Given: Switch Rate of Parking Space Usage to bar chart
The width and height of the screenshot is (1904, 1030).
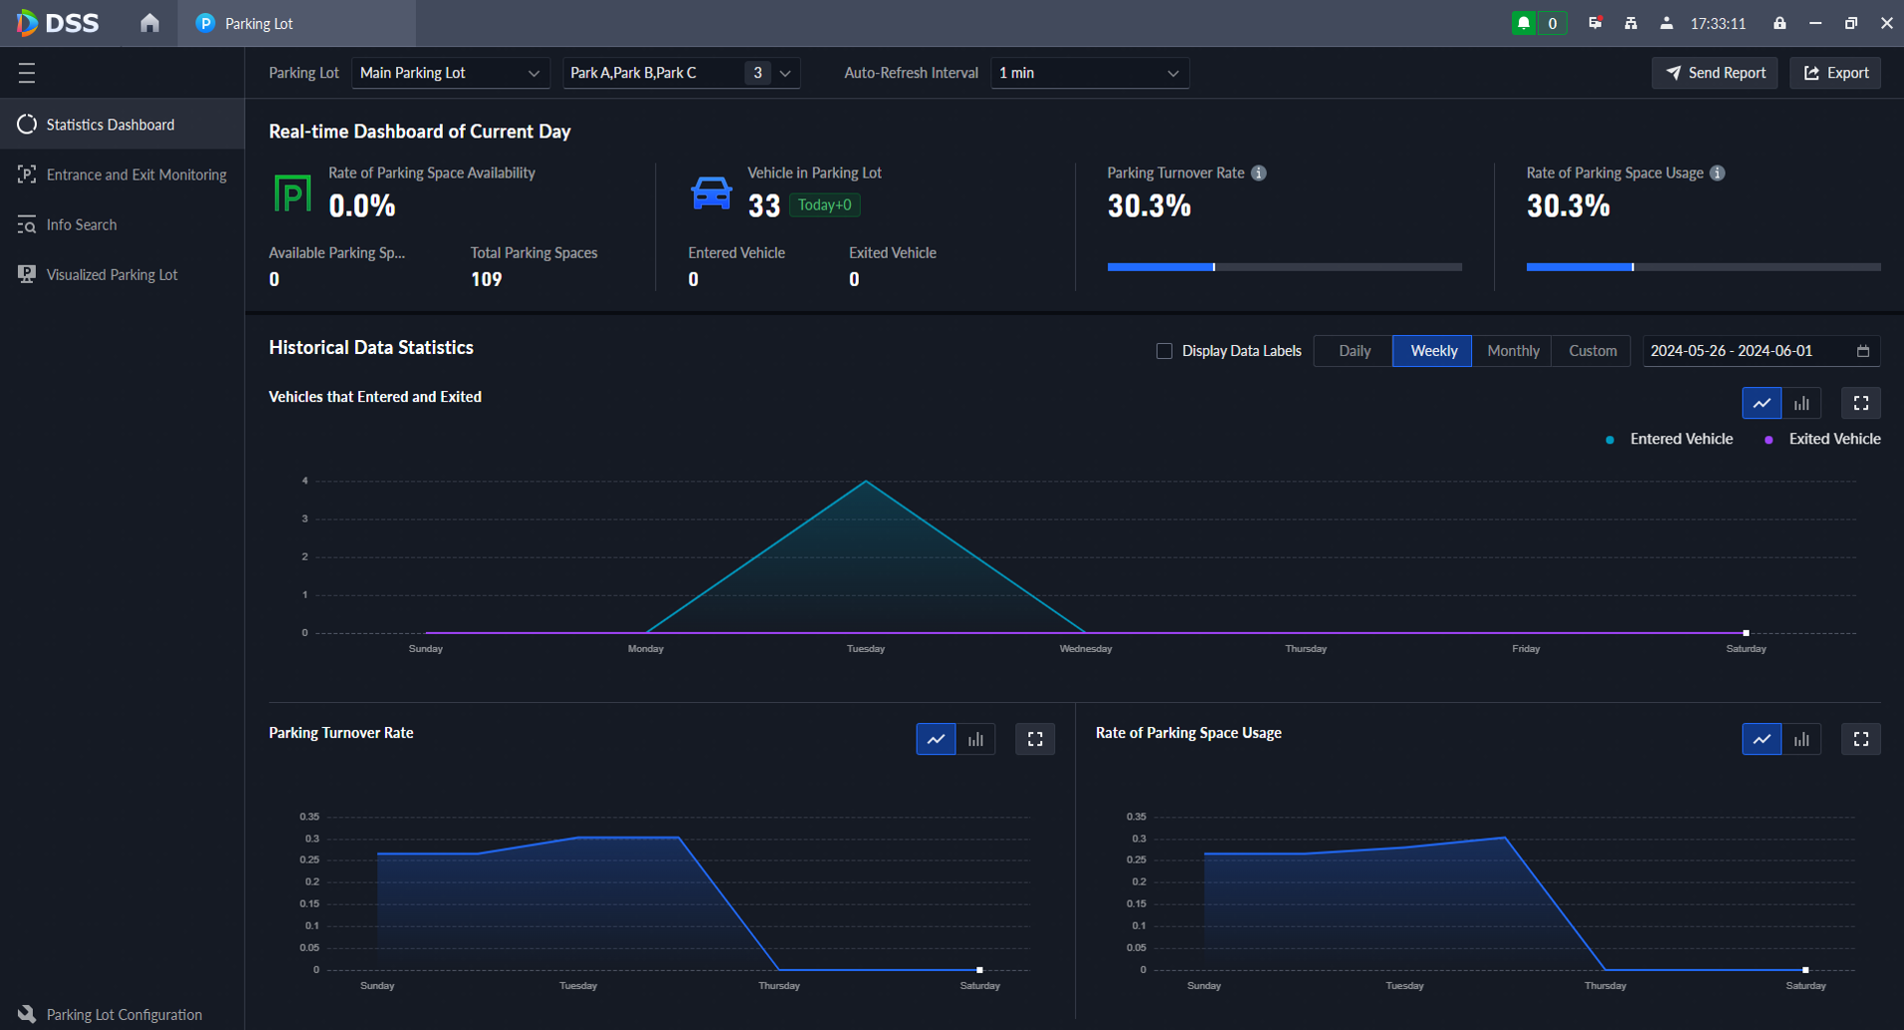Looking at the screenshot, I should coord(1801,740).
